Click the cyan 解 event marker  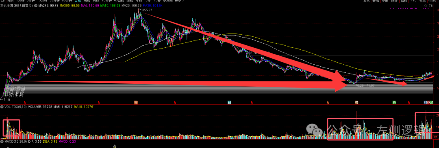229,103
